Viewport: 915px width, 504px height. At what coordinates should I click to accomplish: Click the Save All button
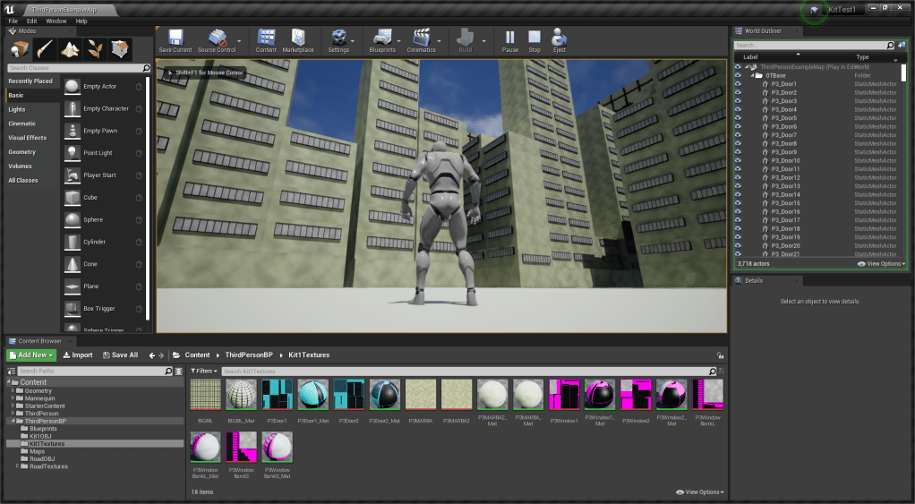[120, 355]
